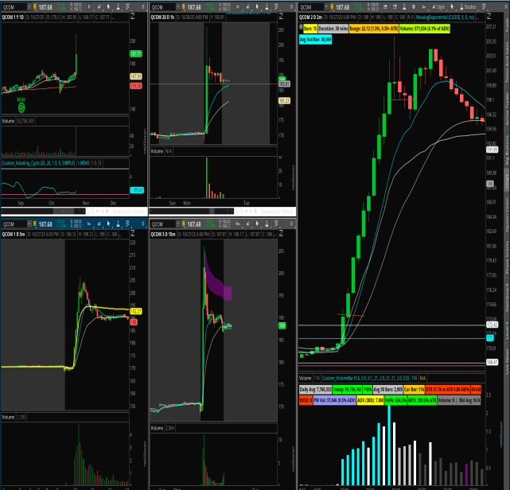The width and height of the screenshot is (510, 490).
Task: Open the patterns icon in the QCOM 3 D 15m chart toolbar
Action: [276, 224]
